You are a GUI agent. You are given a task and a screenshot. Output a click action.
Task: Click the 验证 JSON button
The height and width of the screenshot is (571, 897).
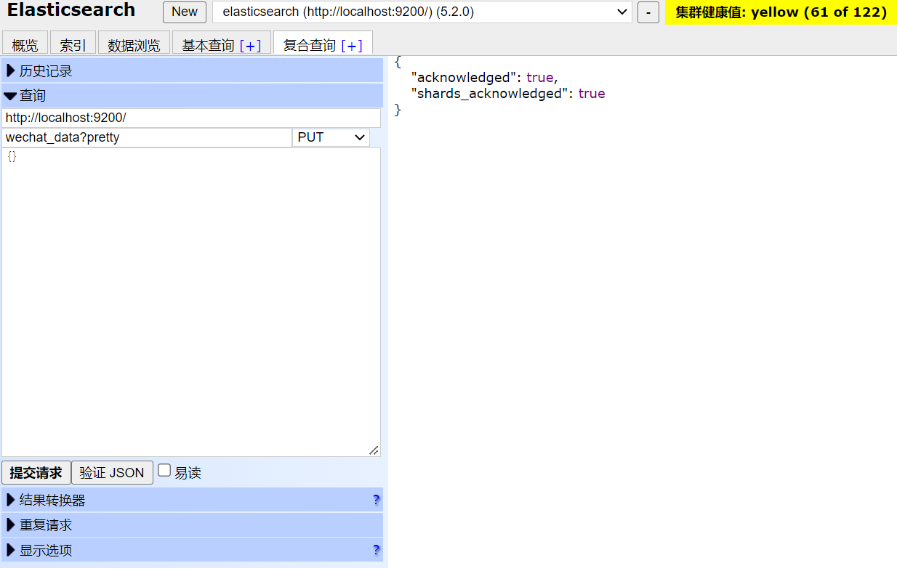[112, 472]
